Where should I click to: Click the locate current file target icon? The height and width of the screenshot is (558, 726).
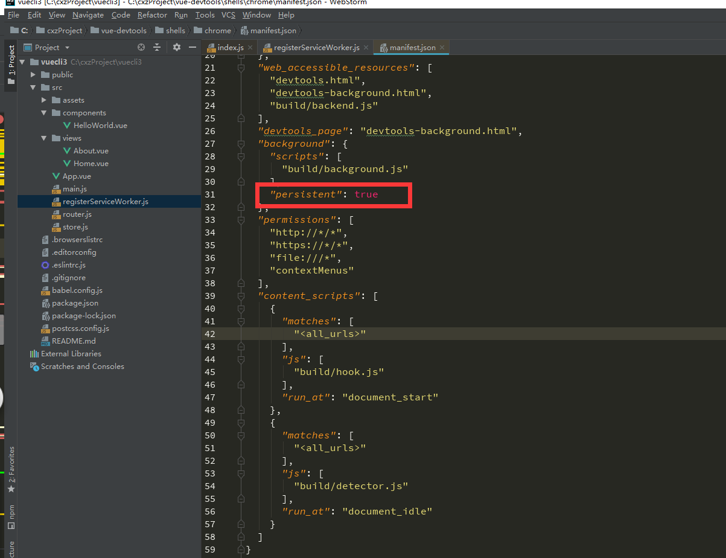(141, 47)
